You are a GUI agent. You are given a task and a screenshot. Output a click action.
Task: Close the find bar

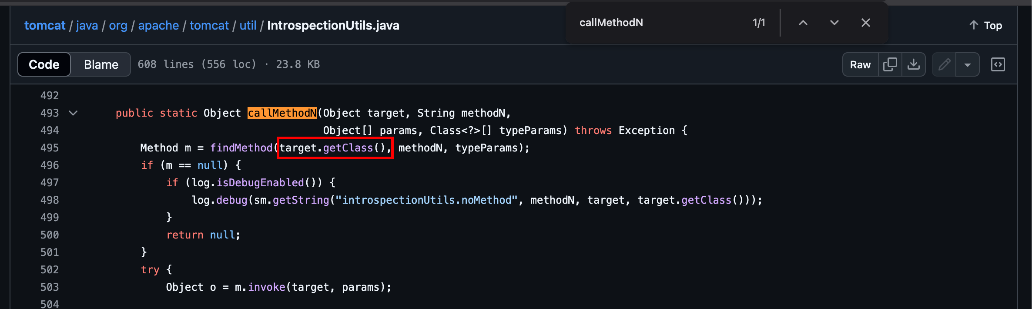[866, 23]
